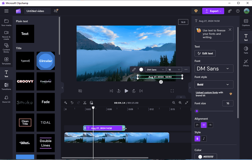Screen dimensions: 252x160
Task: Open the Upload custom fonts link
Action: pos(207,92)
